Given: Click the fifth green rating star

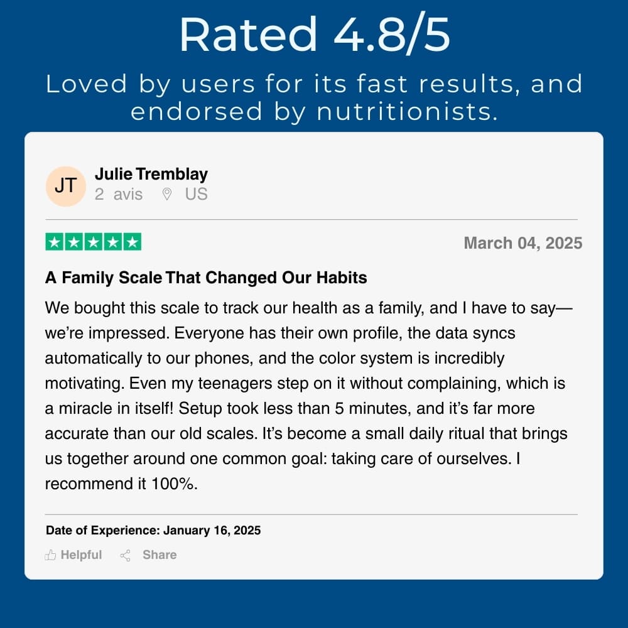Looking at the screenshot, I should click(x=132, y=242).
